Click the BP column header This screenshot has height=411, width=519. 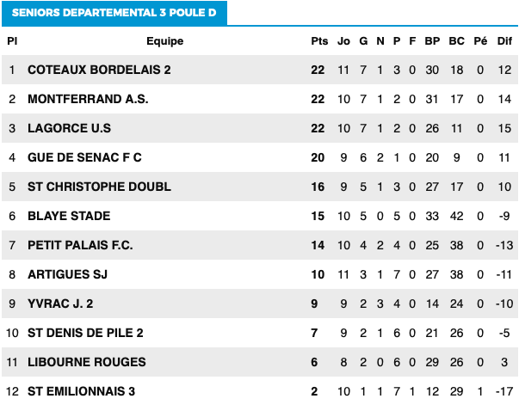pyautogui.click(x=432, y=41)
